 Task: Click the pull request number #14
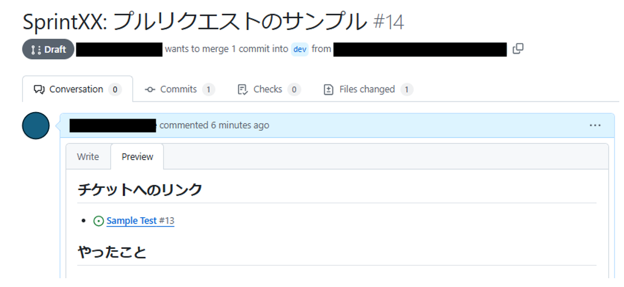pos(389,22)
